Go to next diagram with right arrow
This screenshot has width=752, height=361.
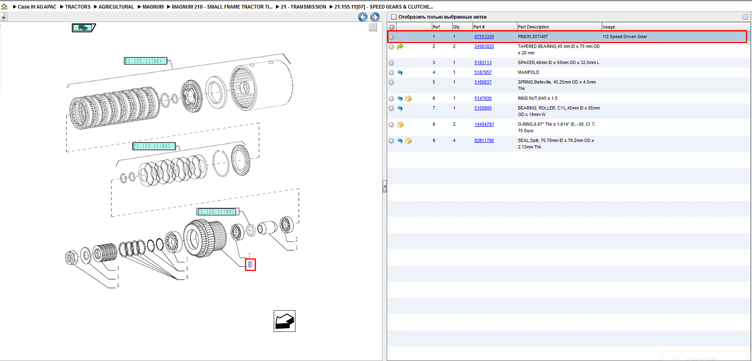tap(374, 17)
